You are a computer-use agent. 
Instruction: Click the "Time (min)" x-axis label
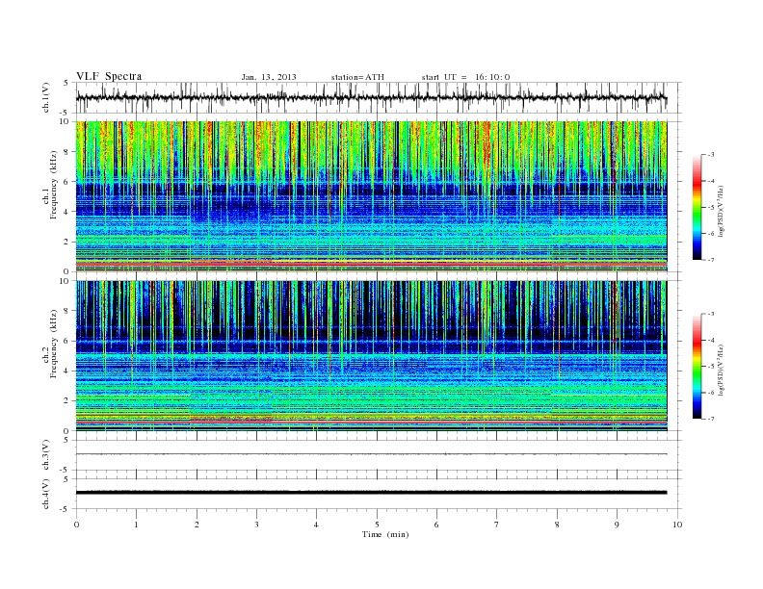pos(385,534)
